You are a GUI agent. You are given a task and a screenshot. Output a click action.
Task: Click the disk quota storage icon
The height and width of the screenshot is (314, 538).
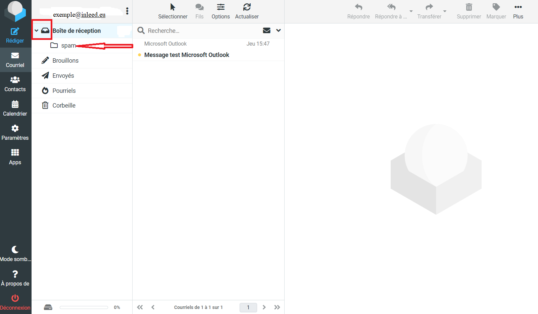48,307
